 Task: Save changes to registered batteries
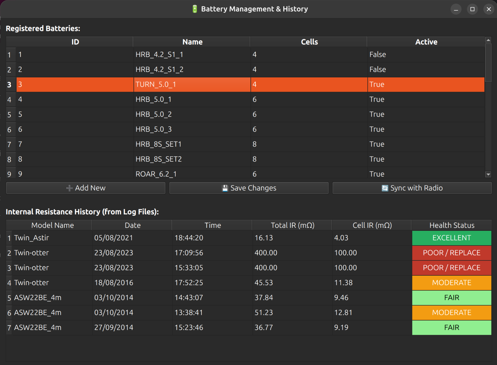click(249, 188)
